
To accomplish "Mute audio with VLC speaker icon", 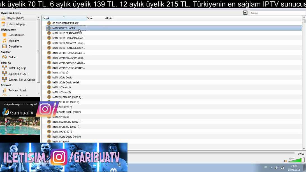I will coord(285,161).
